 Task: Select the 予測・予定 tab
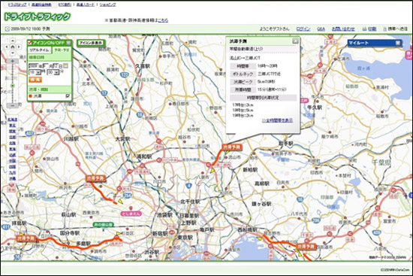62,50
